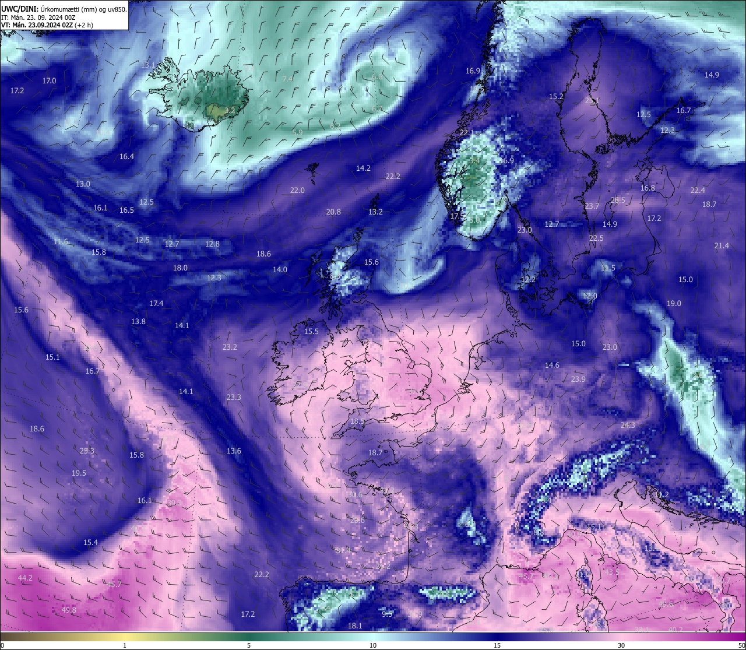Select the 26.5 value in the Baltic Sea
Viewport: 746px width, 650px height.
(618, 200)
